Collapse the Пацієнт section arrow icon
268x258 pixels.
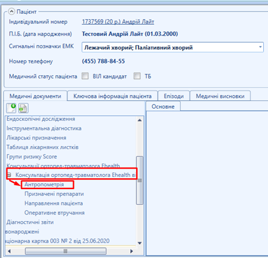coord(11,11)
